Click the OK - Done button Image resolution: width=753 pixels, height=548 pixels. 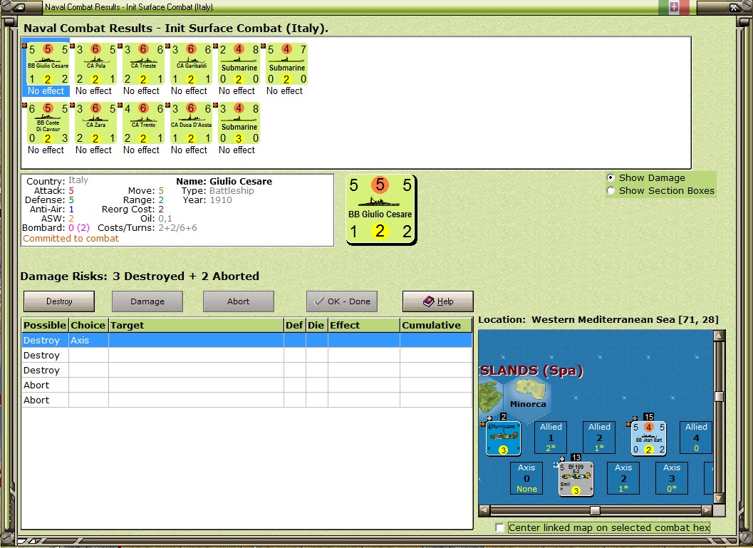tap(342, 301)
